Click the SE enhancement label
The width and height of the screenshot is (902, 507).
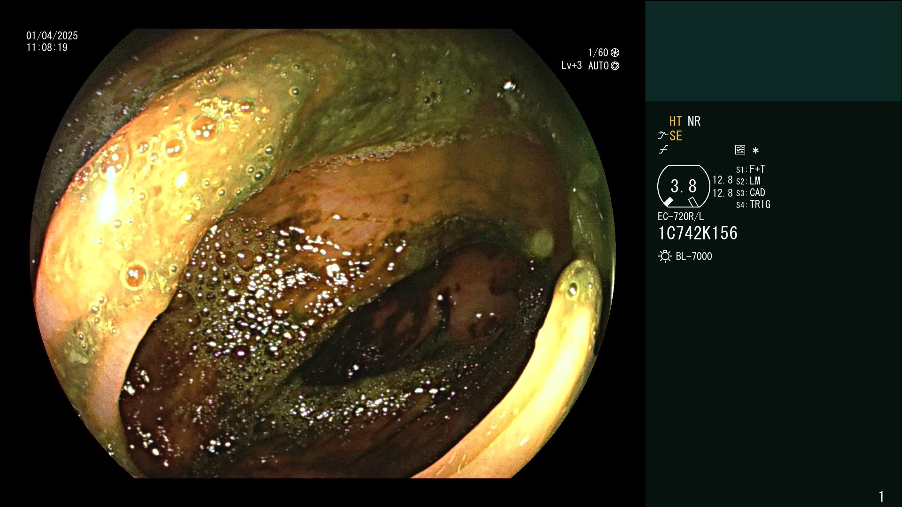point(676,136)
